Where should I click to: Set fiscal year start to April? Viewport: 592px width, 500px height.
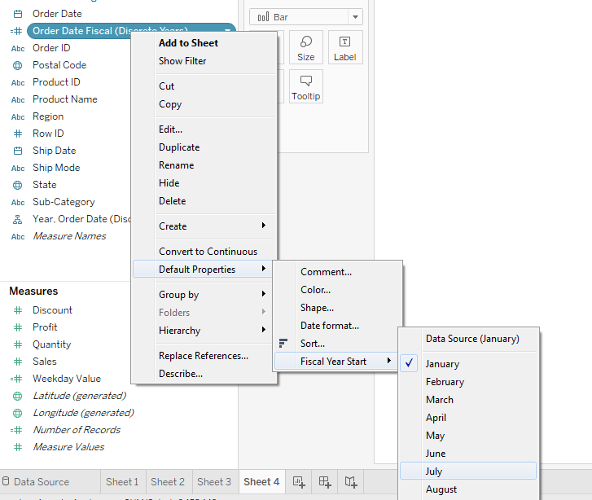(x=436, y=418)
